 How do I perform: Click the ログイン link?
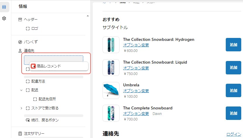234,134
